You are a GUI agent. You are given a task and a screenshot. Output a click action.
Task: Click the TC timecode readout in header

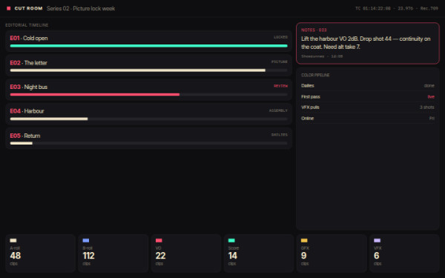pos(397,8)
